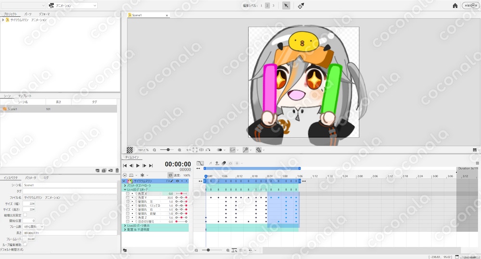Viewport: 481px width, 259px height.
Task: Collapse the サイリウムマリン track
Action: [124, 181]
